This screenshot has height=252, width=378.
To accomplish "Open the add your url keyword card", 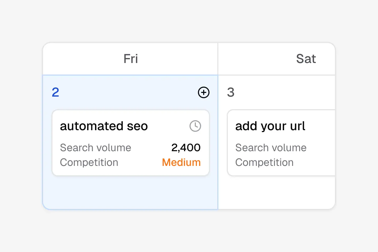I will point(281,143).
